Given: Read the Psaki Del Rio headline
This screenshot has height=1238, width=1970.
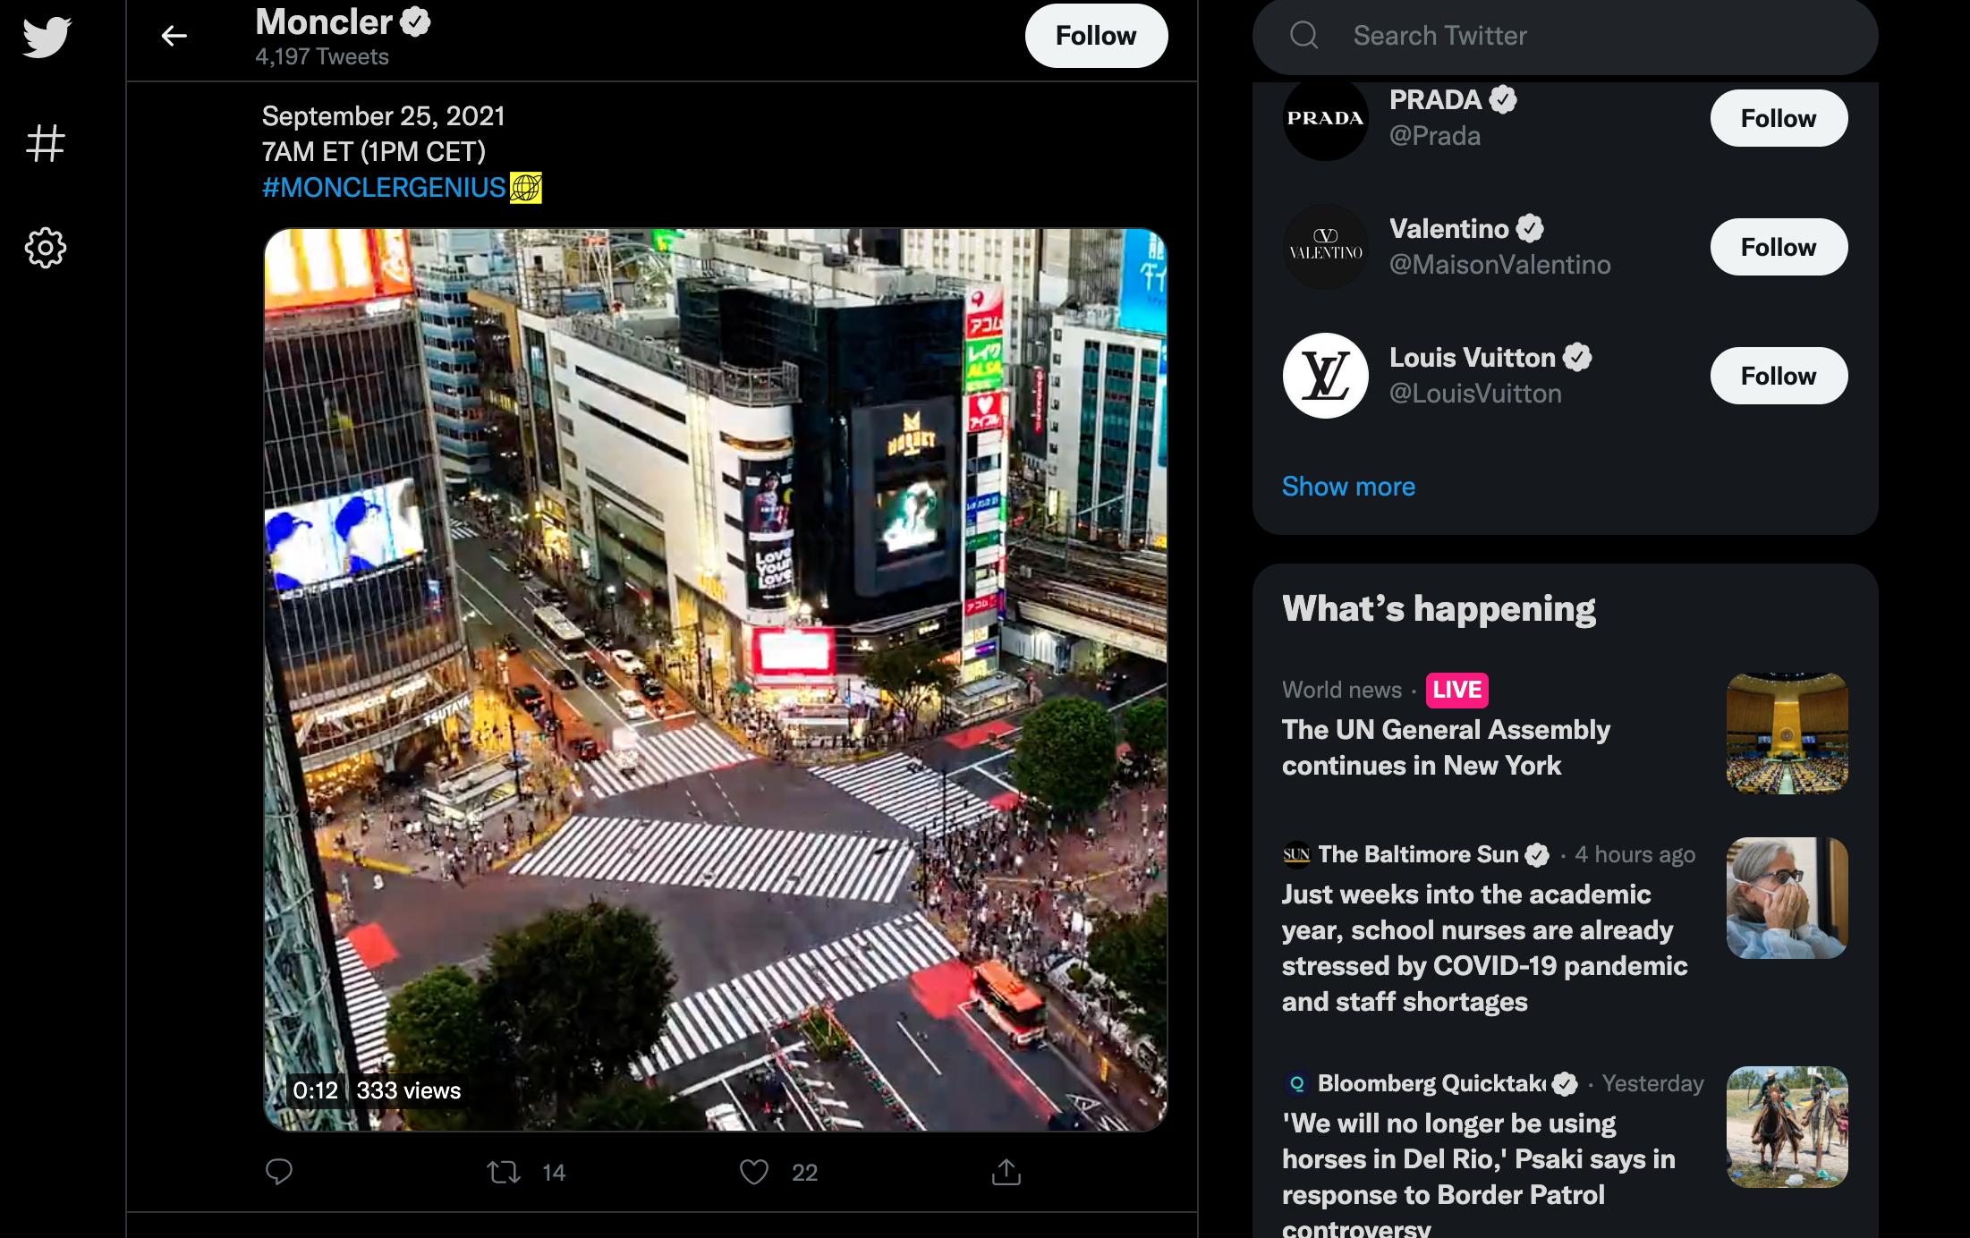Looking at the screenshot, I should point(1479,1174).
